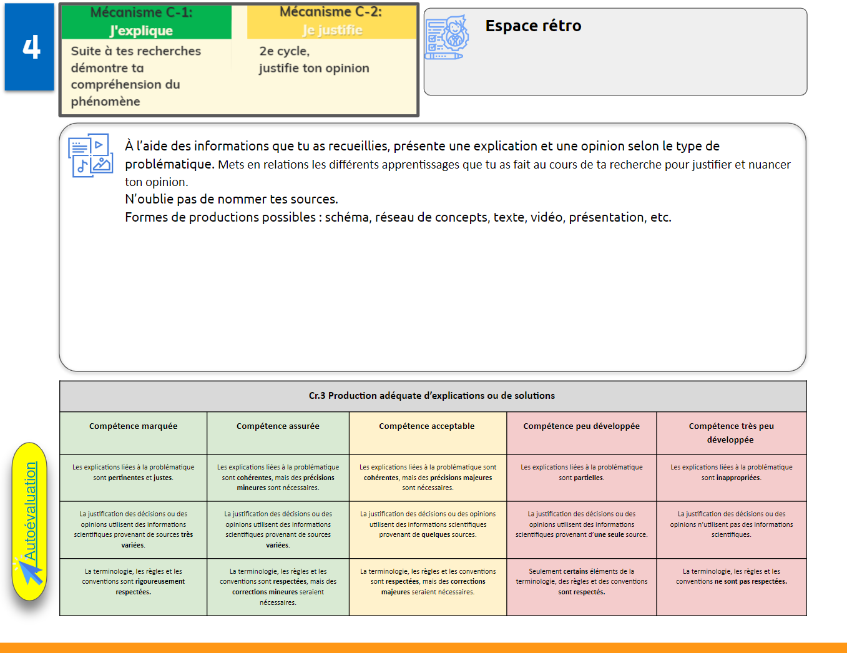
Task: Click cell 'provenant d'une seule source'
Action: [x=582, y=529]
